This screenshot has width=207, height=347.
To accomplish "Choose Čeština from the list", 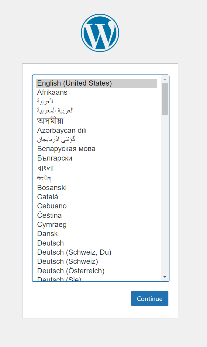I will click(50, 215).
